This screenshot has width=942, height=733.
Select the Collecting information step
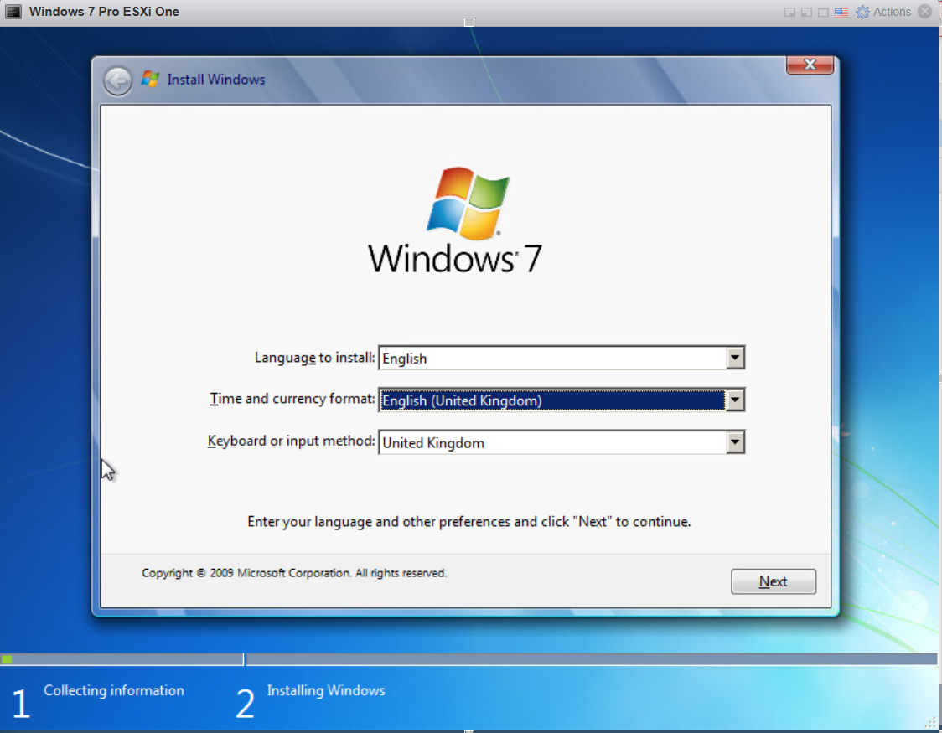(x=114, y=690)
